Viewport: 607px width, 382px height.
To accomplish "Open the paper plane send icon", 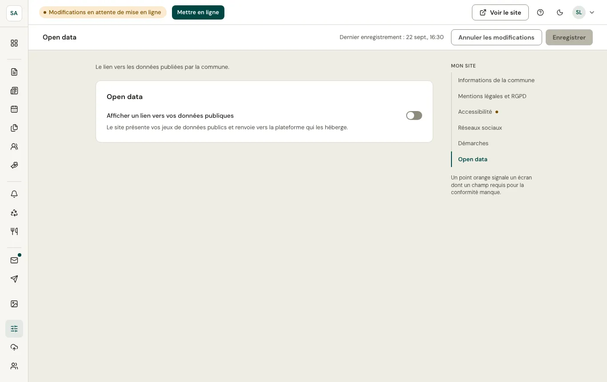I will coord(14,279).
